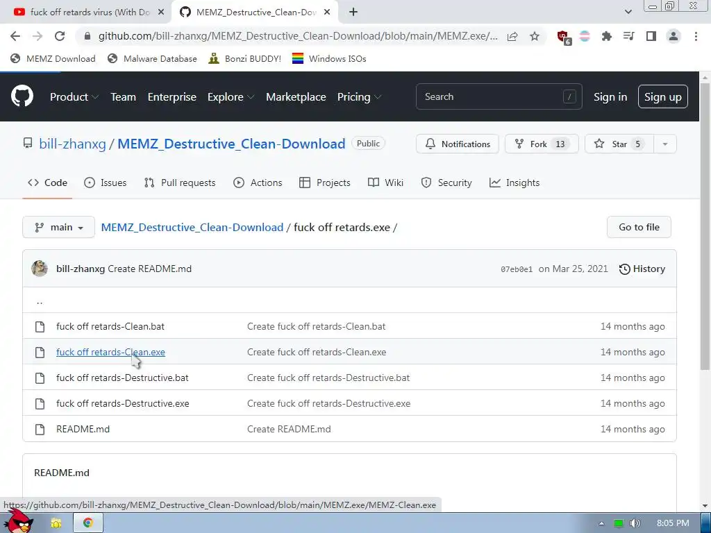Show hidden tray icons arrow
This screenshot has width=711, height=533.
pyautogui.click(x=601, y=523)
